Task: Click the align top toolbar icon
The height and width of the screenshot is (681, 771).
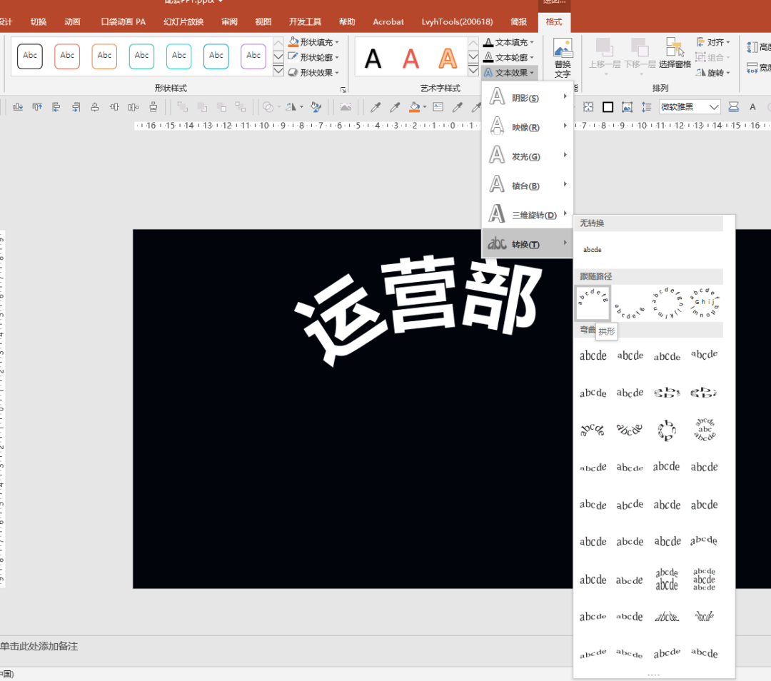Action: coord(37,106)
